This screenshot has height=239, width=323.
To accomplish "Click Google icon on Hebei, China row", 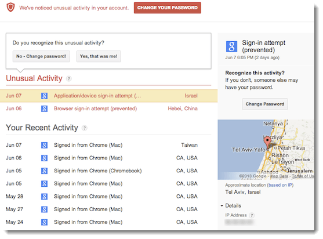I will coord(44,108).
